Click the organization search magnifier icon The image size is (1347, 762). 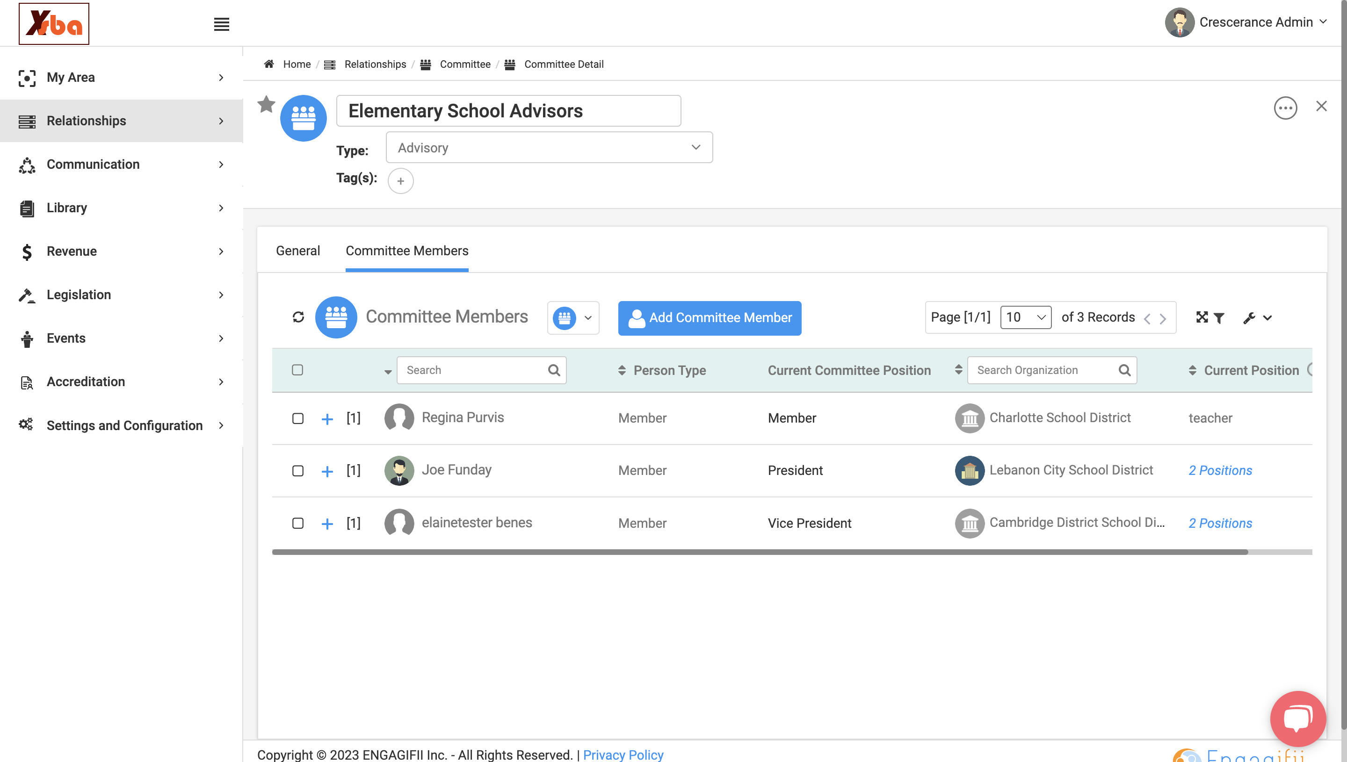(x=1124, y=370)
